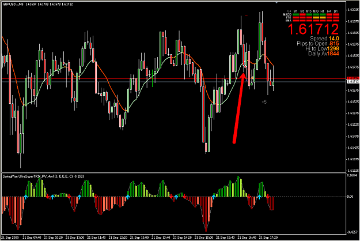Click the 0.00 level on indicator axis
Image resolution: width=360 pixels, height=241 pixels.
pyautogui.click(x=350, y=197)
